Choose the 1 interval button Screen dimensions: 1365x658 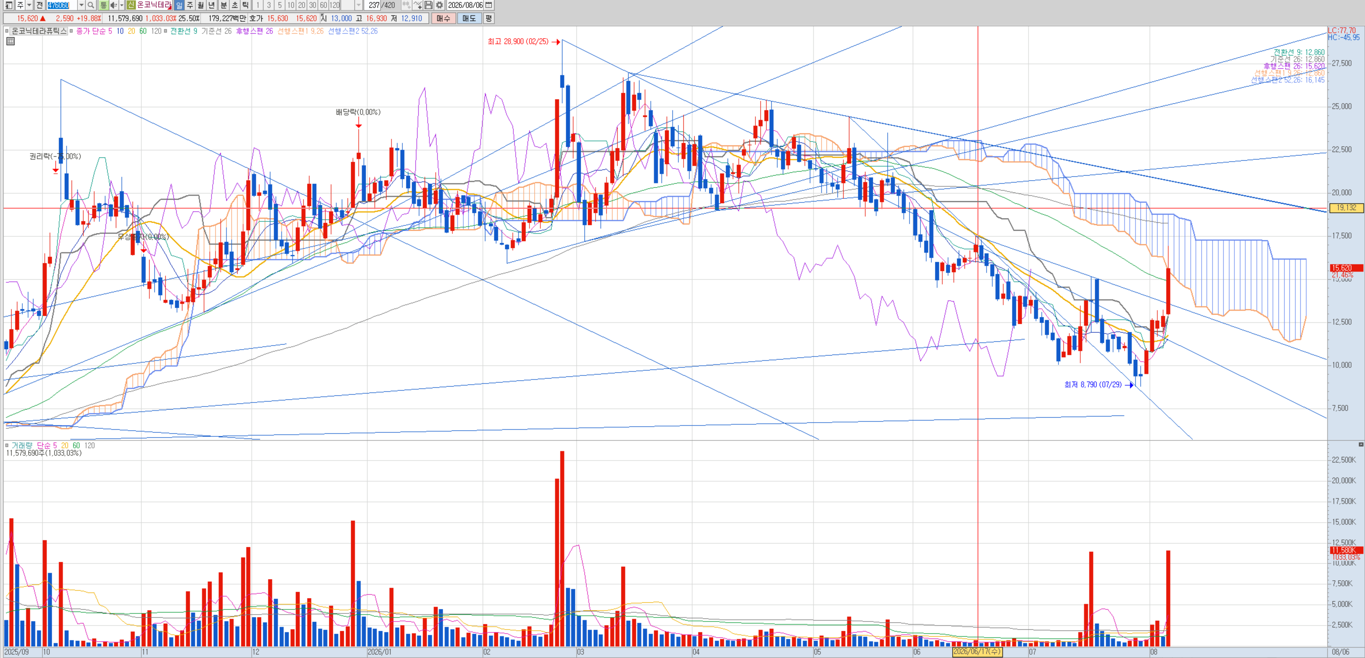(258, 5)
